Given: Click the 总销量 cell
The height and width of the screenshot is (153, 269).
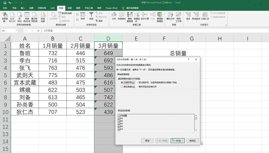Looking at the screenshot, I should tap(178, 53).
